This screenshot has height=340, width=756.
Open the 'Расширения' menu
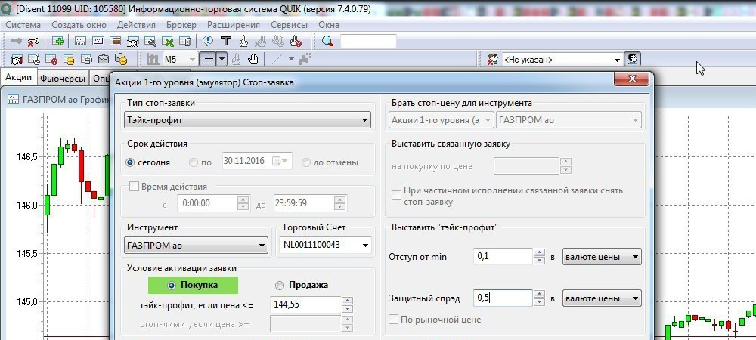[x=234, y=25]
